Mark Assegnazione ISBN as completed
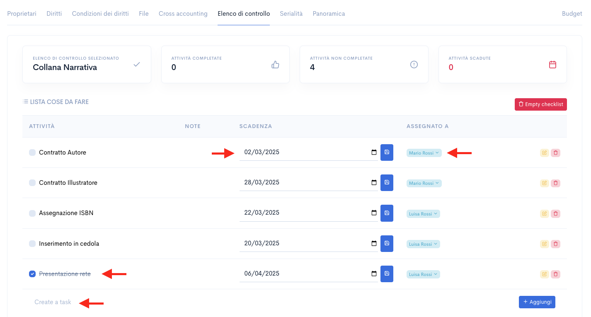The image size is (591, 317). pyautogui.click(x=32, y=213)
